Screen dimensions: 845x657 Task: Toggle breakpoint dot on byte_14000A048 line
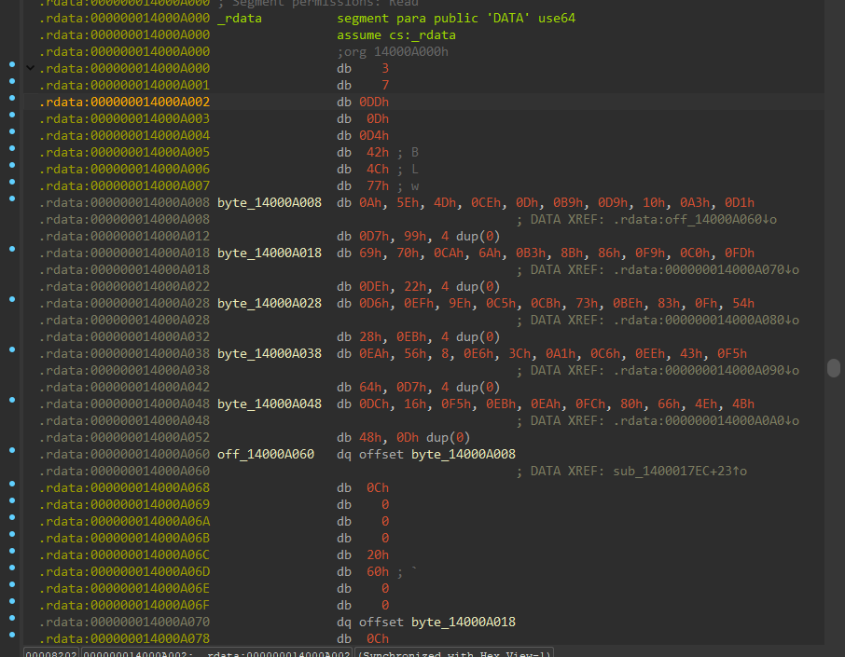click(x=12, y=400)
